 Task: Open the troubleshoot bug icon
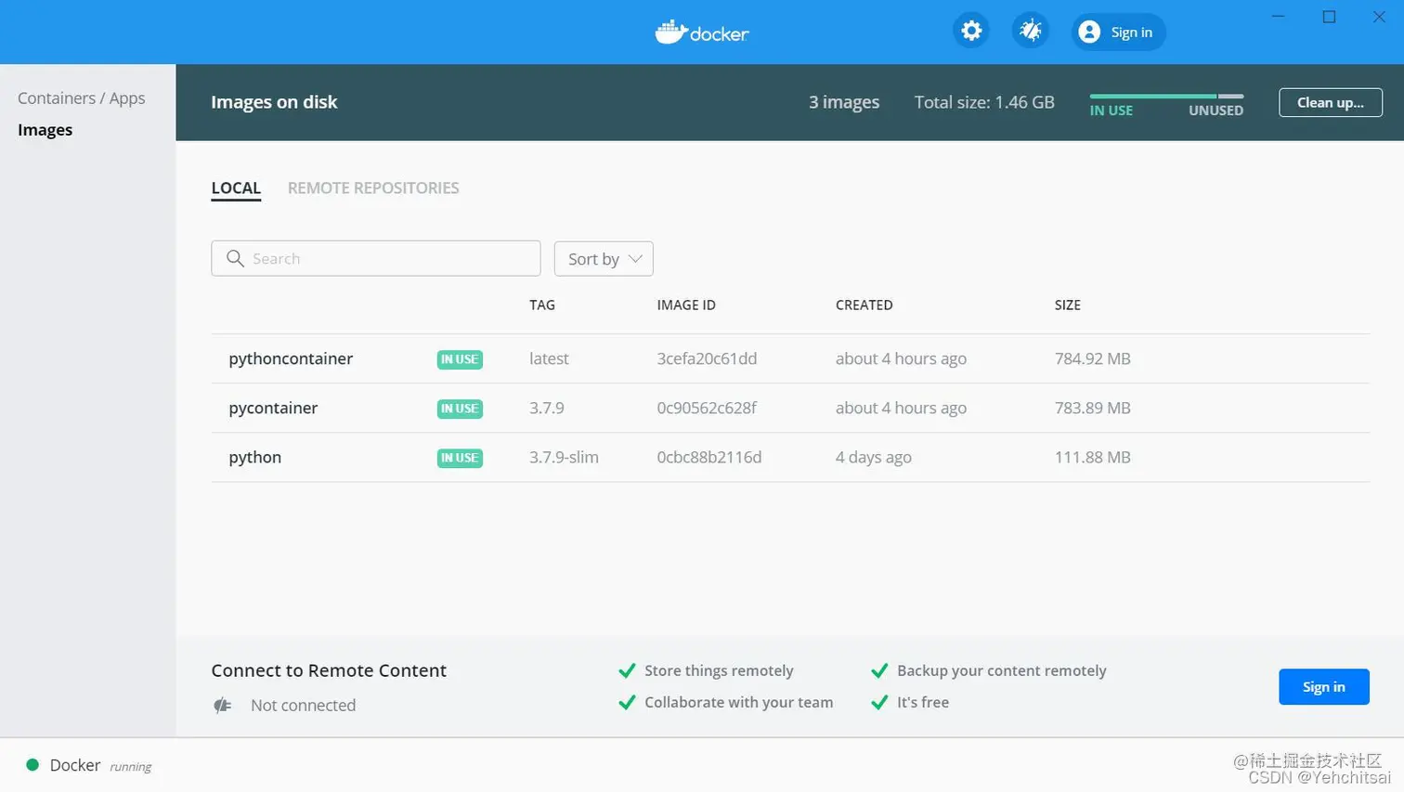(x=1030, y=31)
